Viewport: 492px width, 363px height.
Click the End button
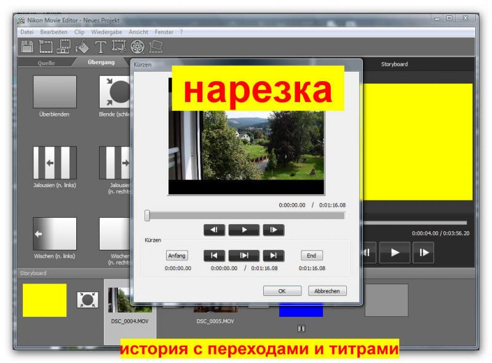[312, 255]
